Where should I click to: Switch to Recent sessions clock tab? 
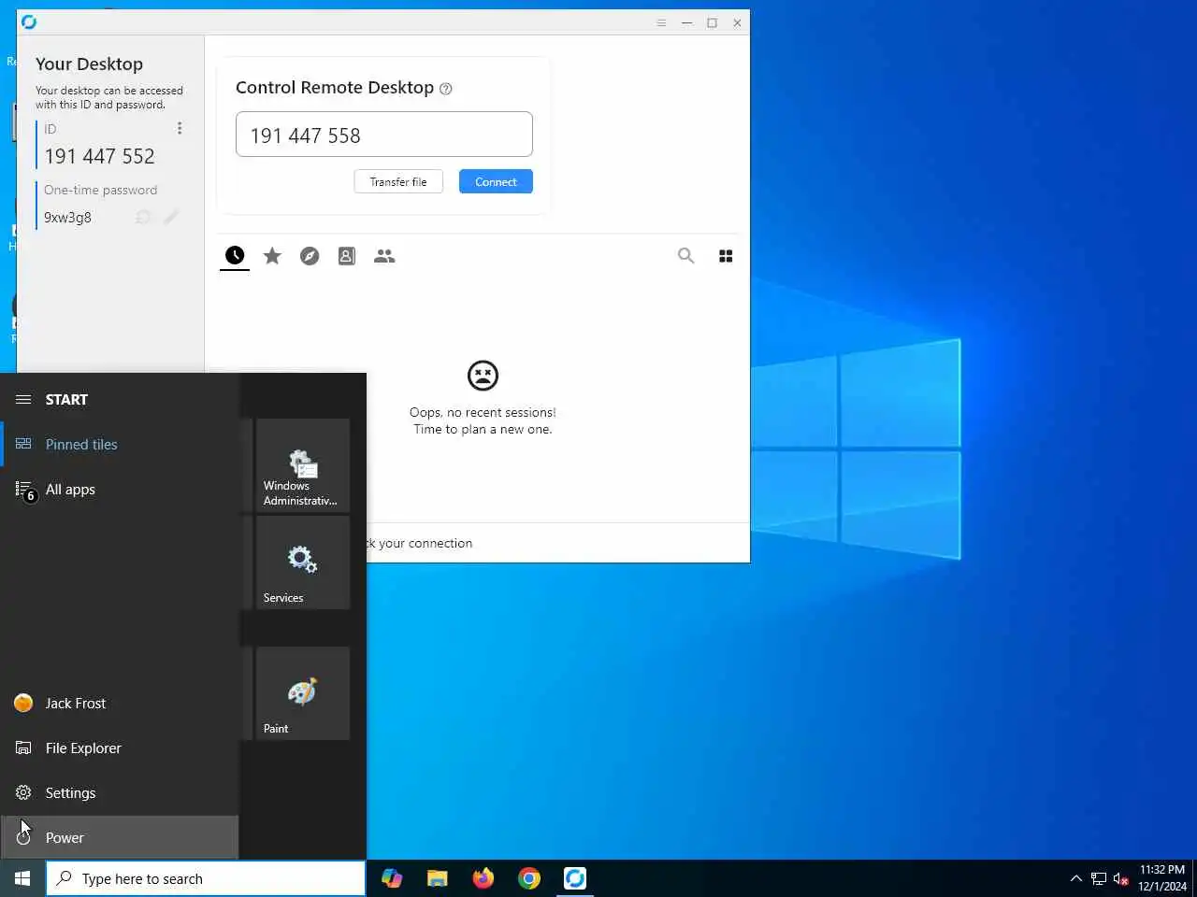(x=235, y=255)
